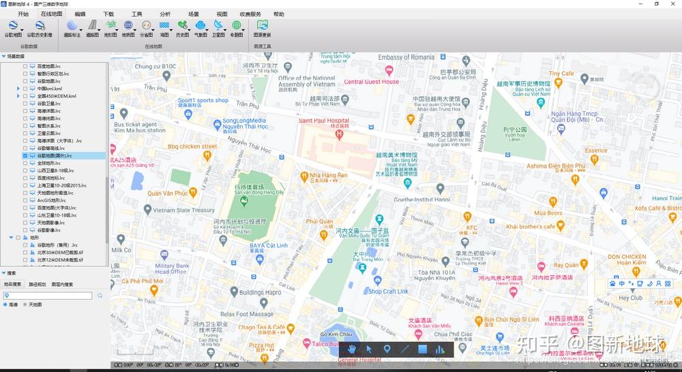Open the 场景 ribbon tab
Screen dimensions: 682x372
194,14
